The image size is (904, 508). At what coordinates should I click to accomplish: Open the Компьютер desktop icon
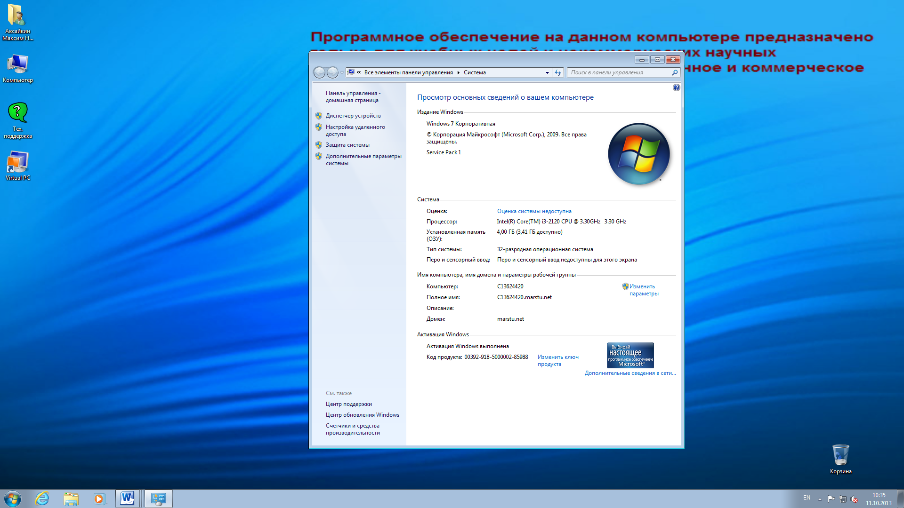17,68
